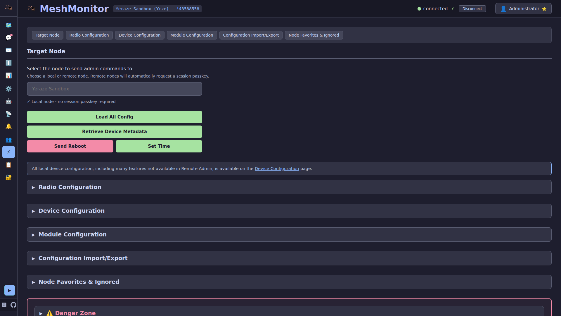Select the robot automation icon
Image resolution: width=561 pixels, height=316 pixels.
8,101
